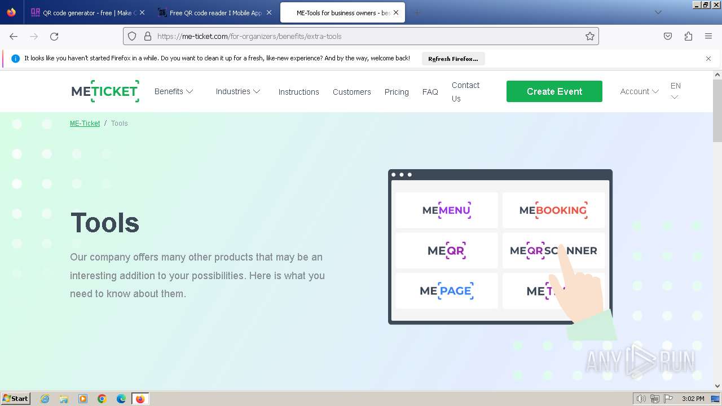
Task: Open the List all tabs arrow
Action: [658, 12]
